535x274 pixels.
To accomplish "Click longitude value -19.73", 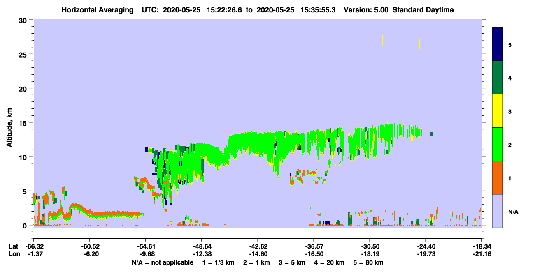I will click(426, 254).
